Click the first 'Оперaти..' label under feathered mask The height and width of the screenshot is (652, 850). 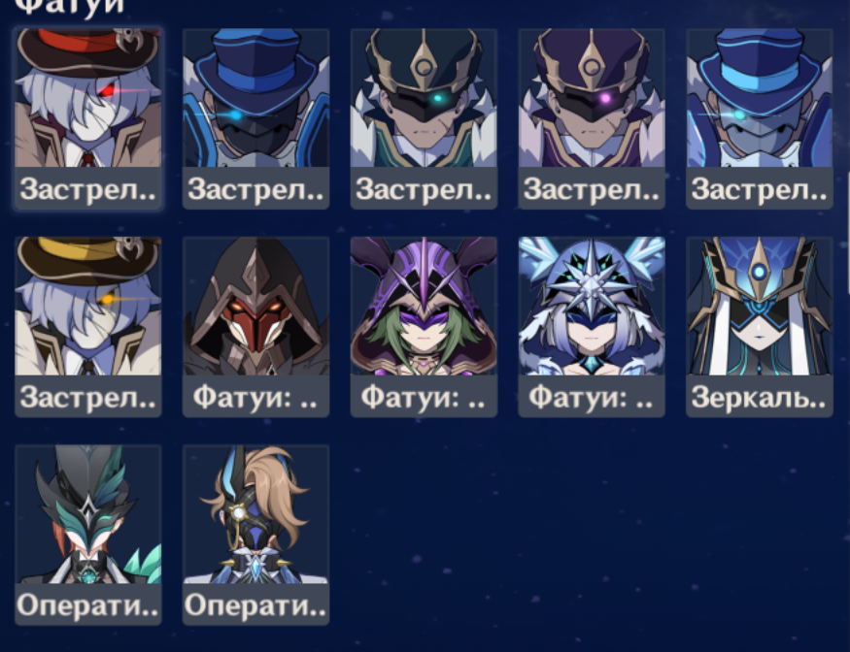[88, 604]
